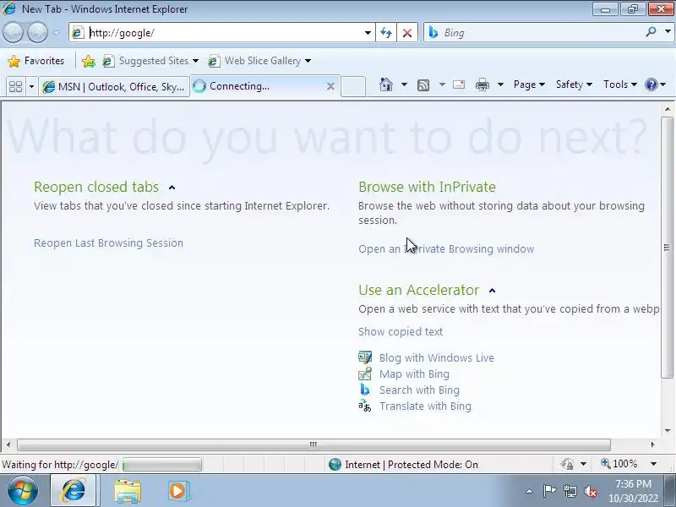
Task: Open the search provider dropdown arrow
Action: (668, 32)
